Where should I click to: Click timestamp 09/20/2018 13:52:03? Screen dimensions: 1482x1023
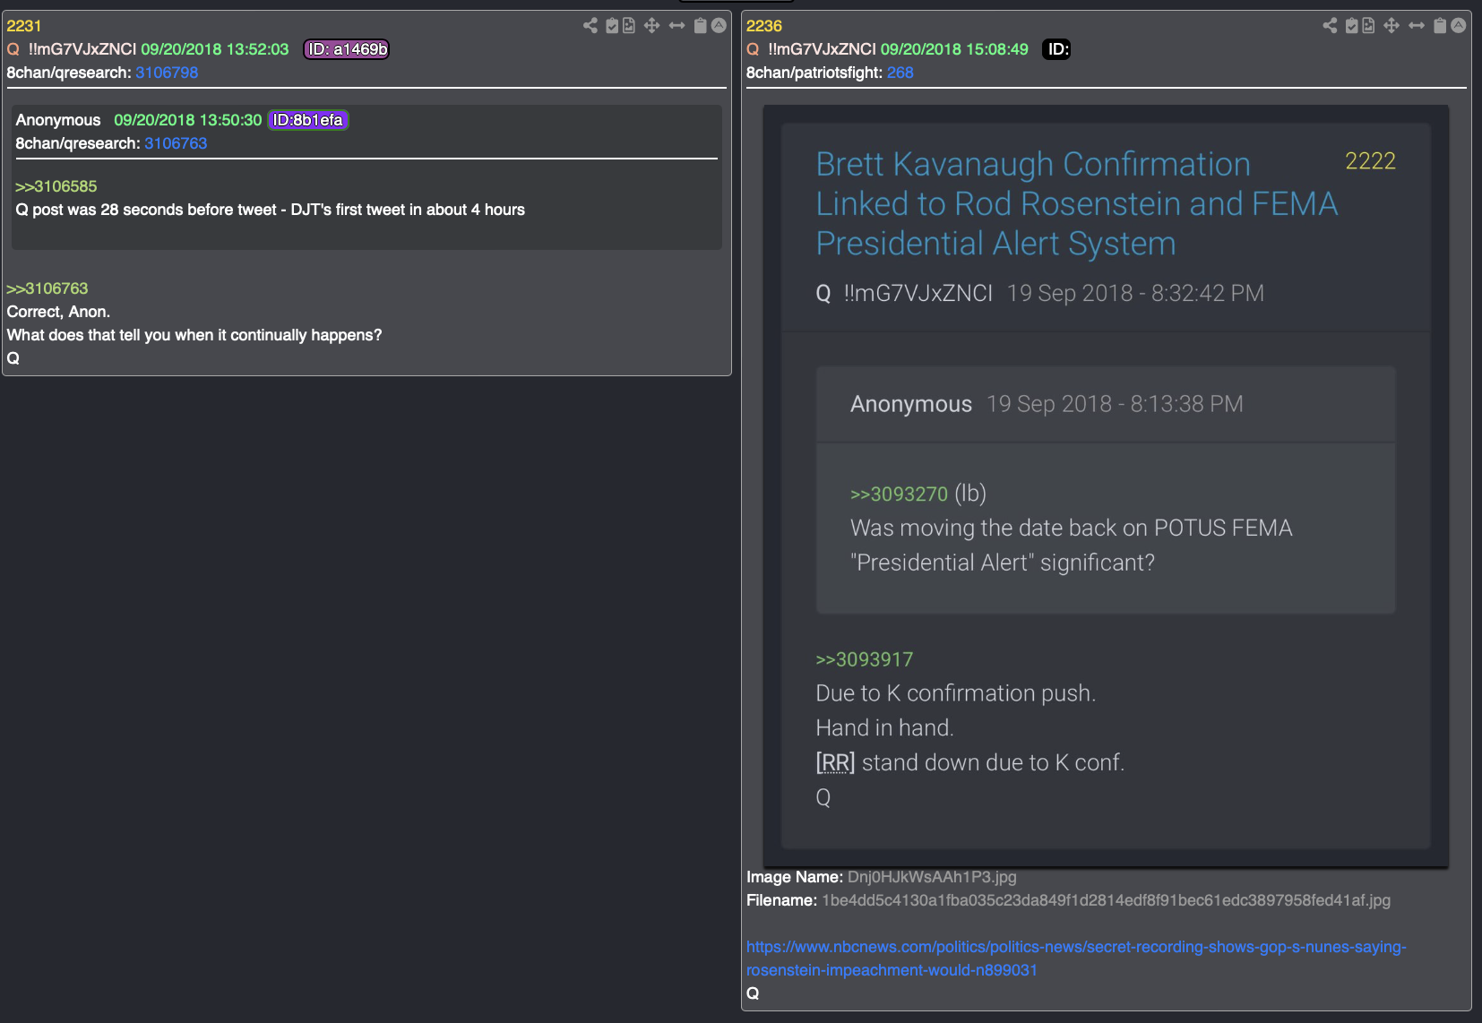215,49
